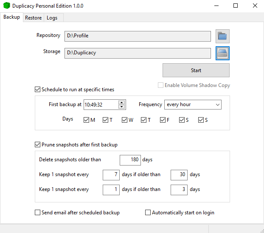Enable Send email after scheduled backup
Screen dimensions: 264x233
pyautogui.click(x=38, y=213)
